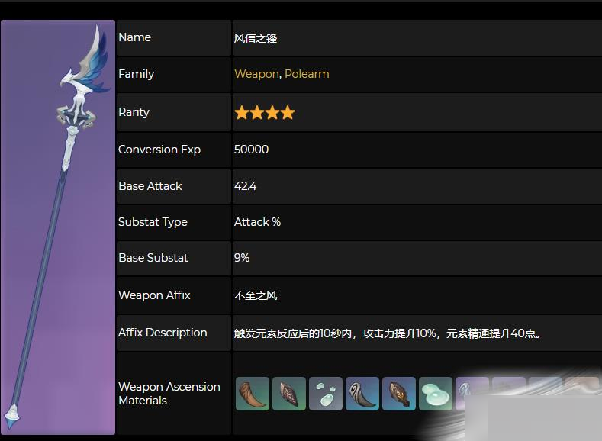Image resolution: width=602 pixels, height=441 pixels.
Task: Open the Polearm family link
Action: [x=307, y=74]
